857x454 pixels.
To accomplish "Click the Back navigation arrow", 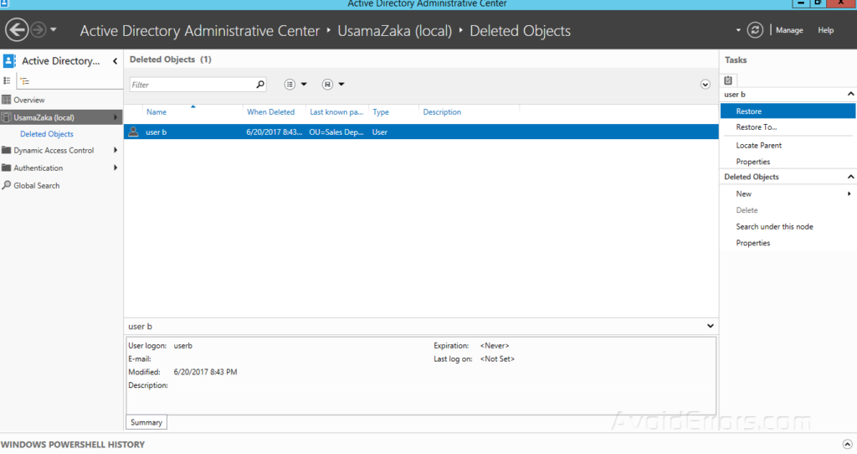I will [x=17, y=30].
